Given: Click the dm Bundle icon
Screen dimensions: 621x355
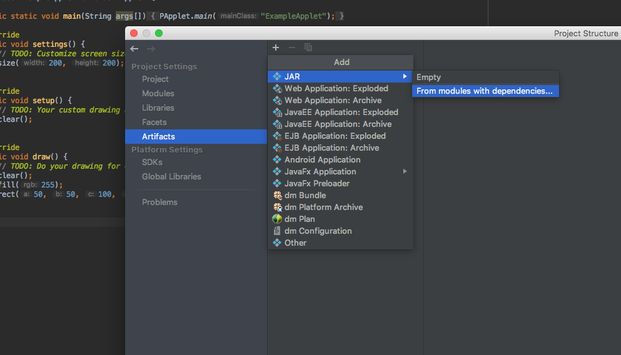Looking at the screenshot, I should click(277, 196).
